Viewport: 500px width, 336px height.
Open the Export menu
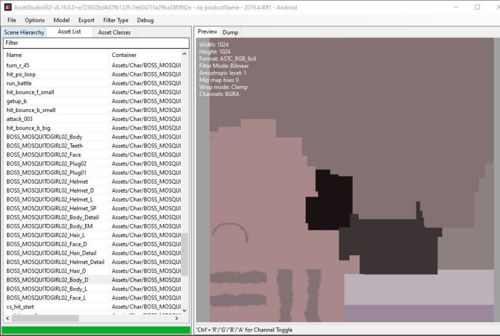[x=86, y=20]
